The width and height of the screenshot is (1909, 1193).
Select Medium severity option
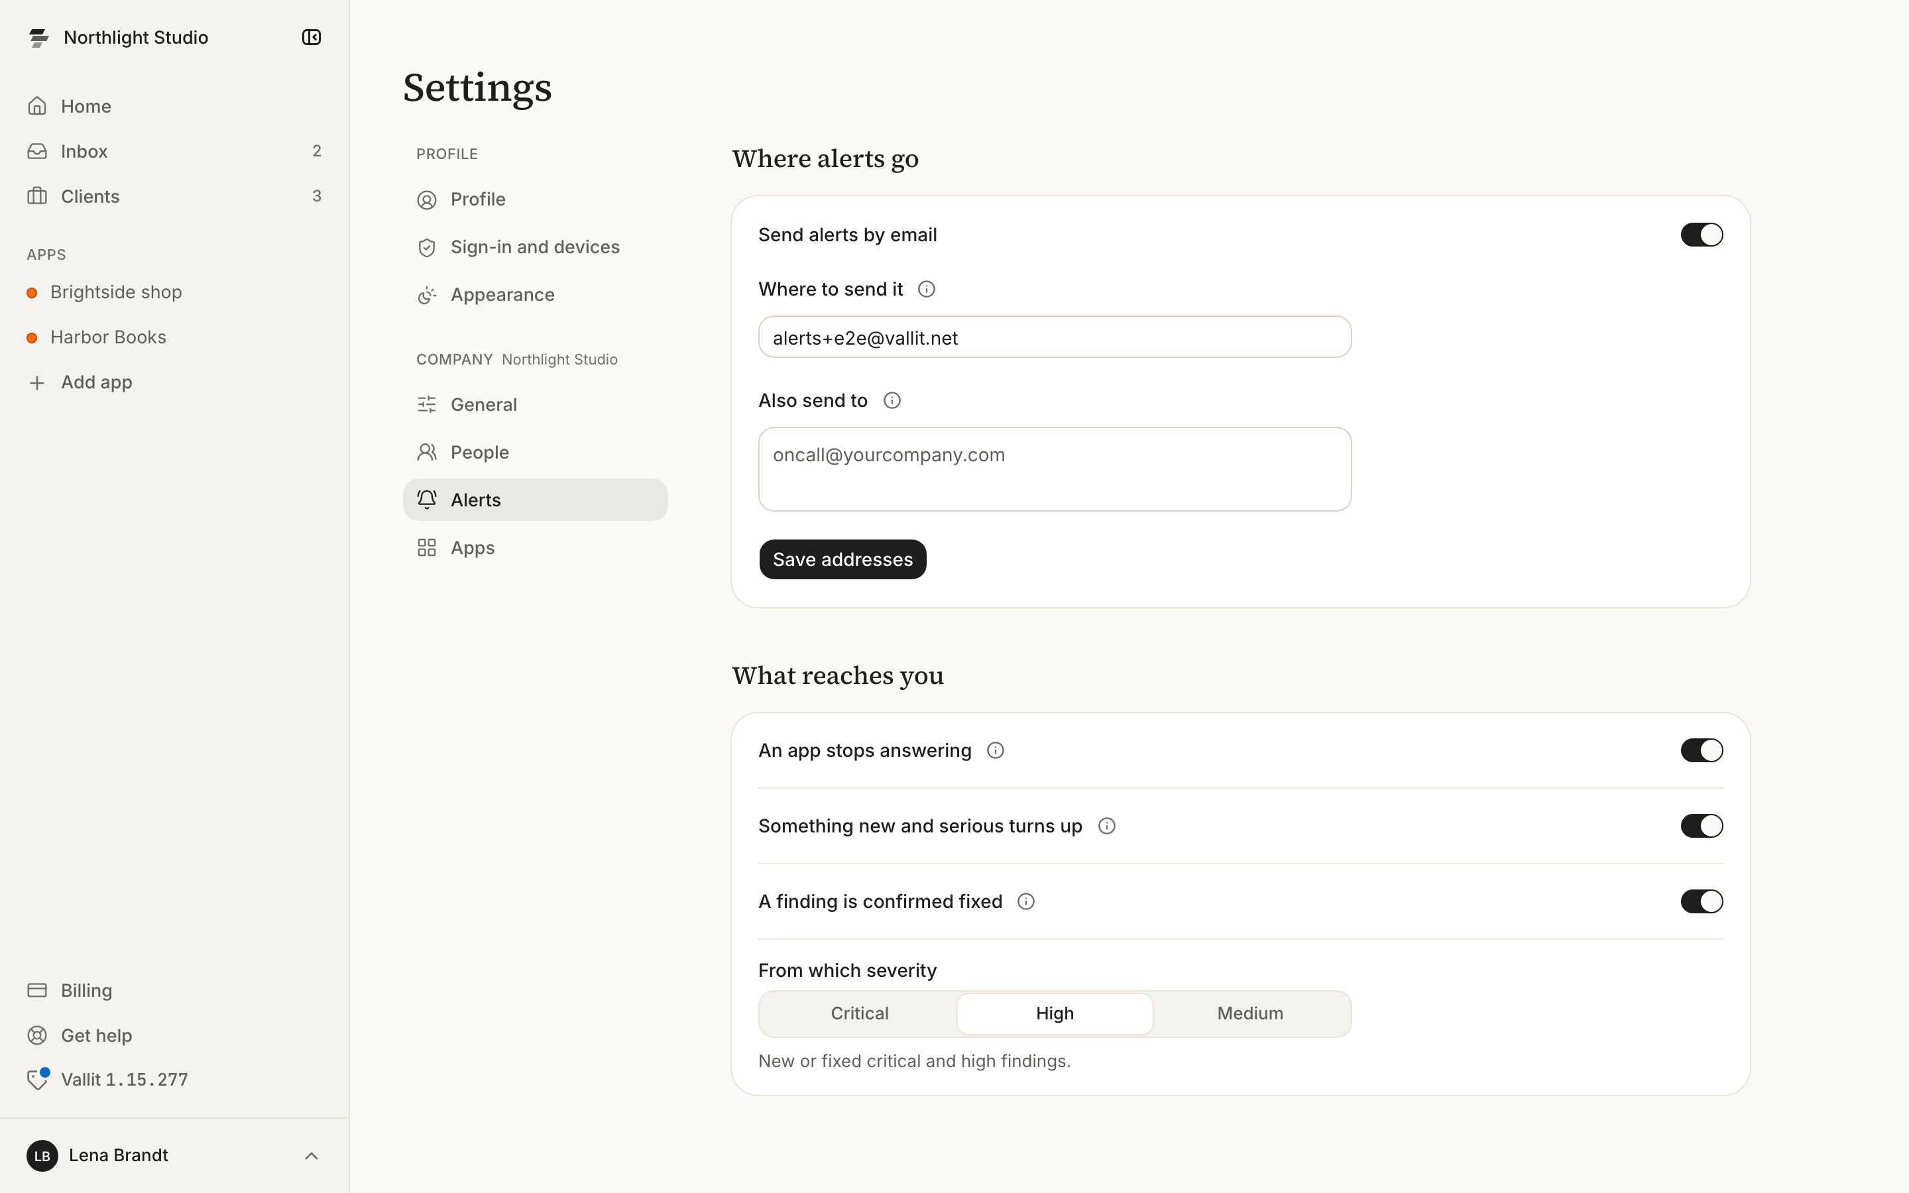pos(1250,1014)
